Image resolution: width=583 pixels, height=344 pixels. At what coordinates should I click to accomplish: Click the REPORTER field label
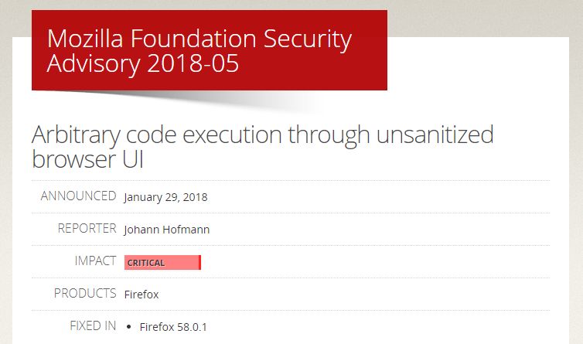point(87,229)
